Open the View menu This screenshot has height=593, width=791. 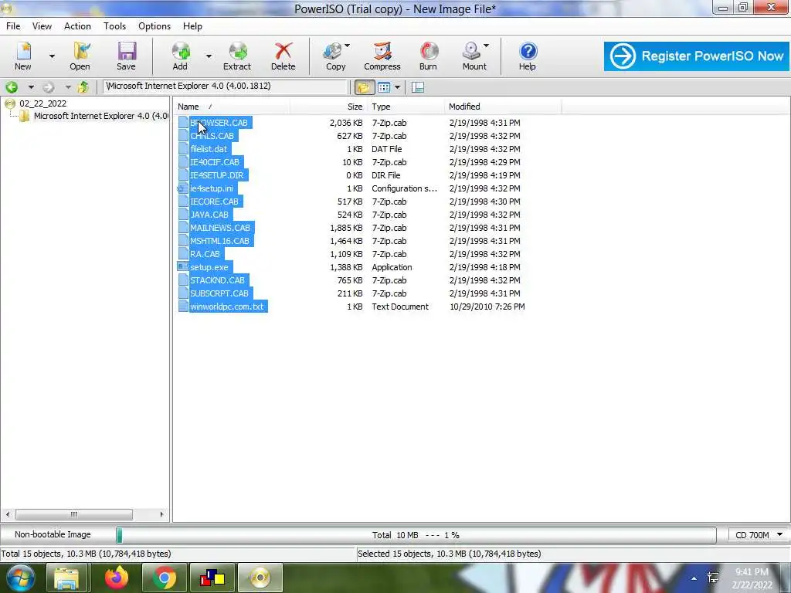tap(42, 26)
